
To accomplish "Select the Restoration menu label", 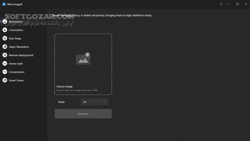I will point(16,21).
